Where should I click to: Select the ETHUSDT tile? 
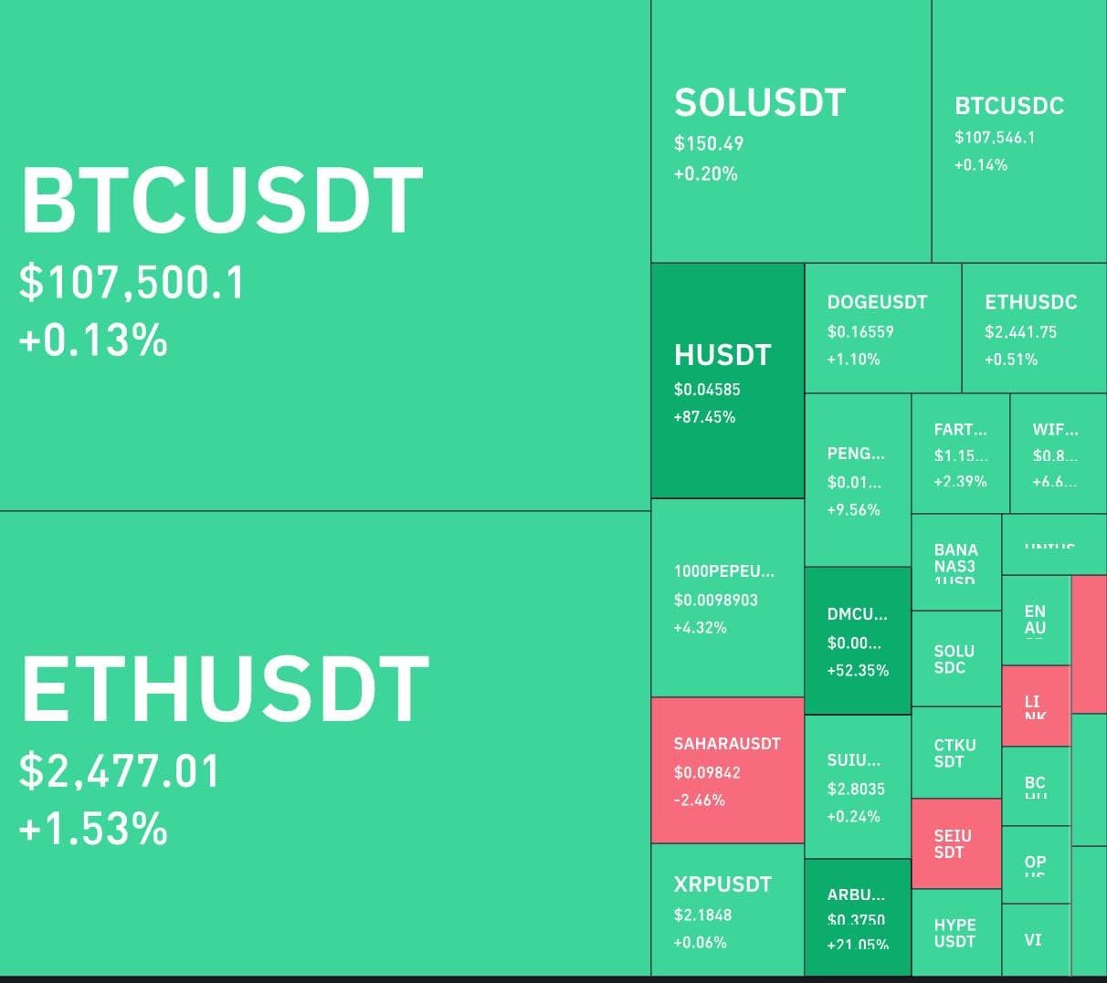324,744
